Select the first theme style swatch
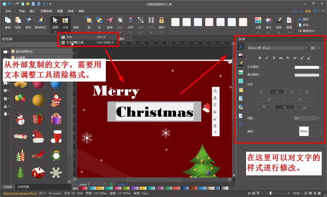Screen dimensions: 327x197 coord(175,22)
